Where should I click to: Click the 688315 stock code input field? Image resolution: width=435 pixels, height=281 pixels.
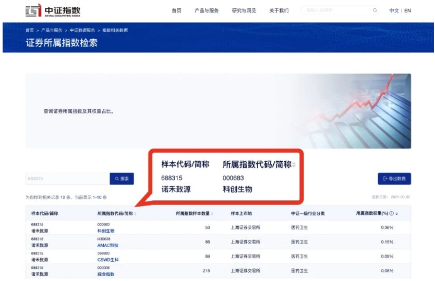(x=67, y=178)
